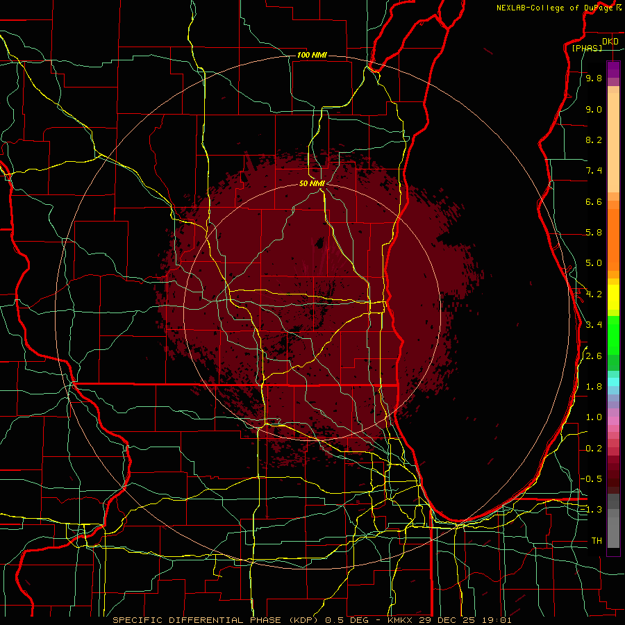The image size is (625, 625).
Task: Click the "TH" threshold label
Action: tap(597, 540)
